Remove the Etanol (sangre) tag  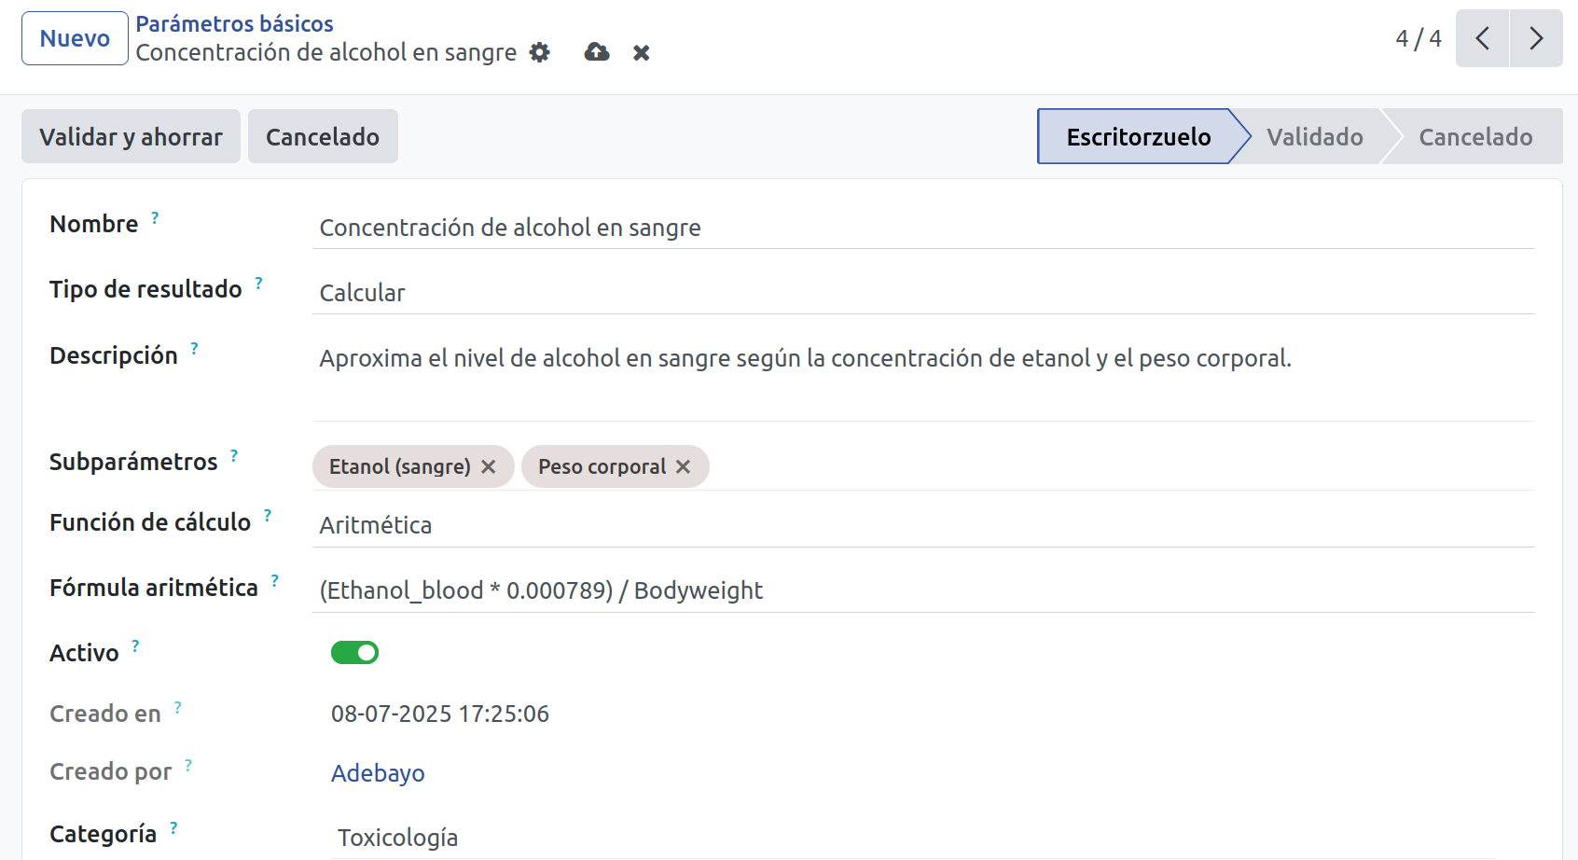coord(488,466)
